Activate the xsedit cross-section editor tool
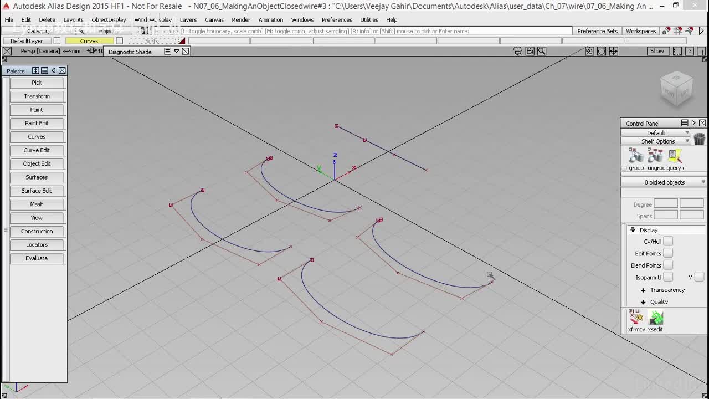 point(656,317)
